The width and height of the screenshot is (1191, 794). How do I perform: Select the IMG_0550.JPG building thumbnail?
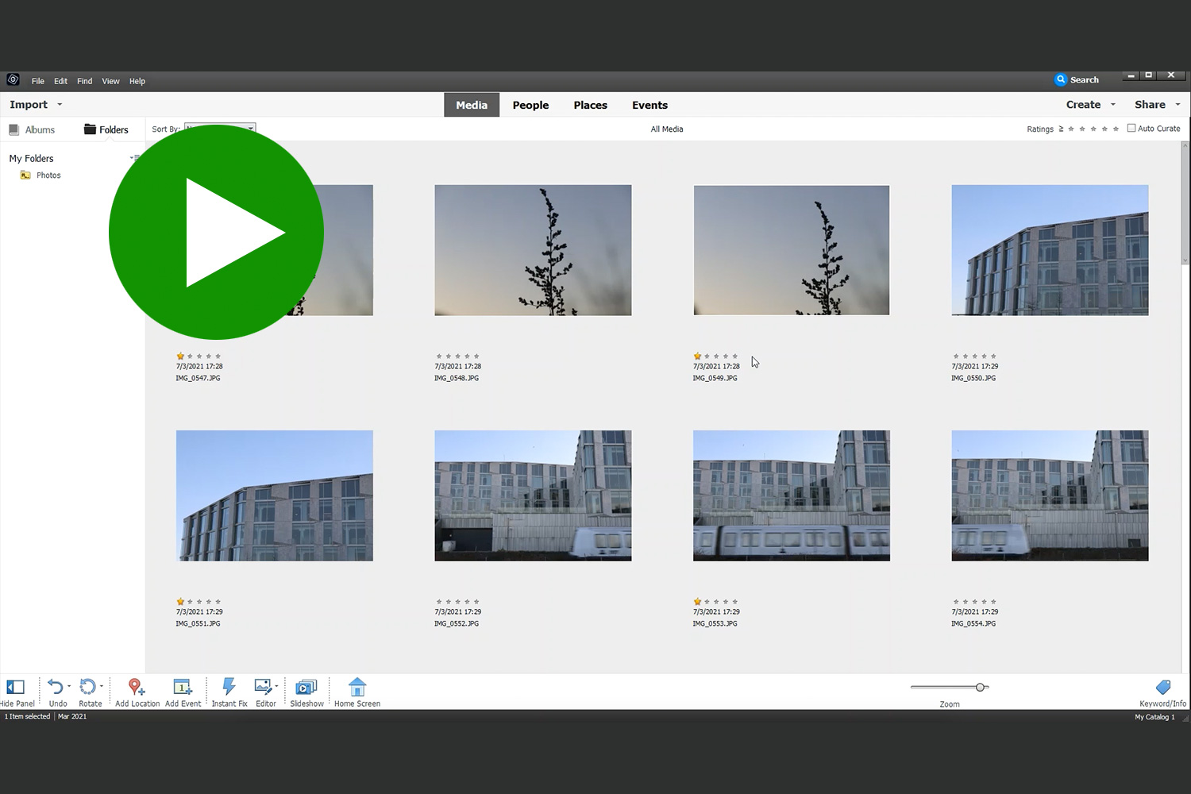coord(1050,250)
